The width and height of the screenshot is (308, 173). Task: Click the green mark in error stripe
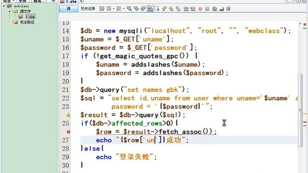[305, 28]
